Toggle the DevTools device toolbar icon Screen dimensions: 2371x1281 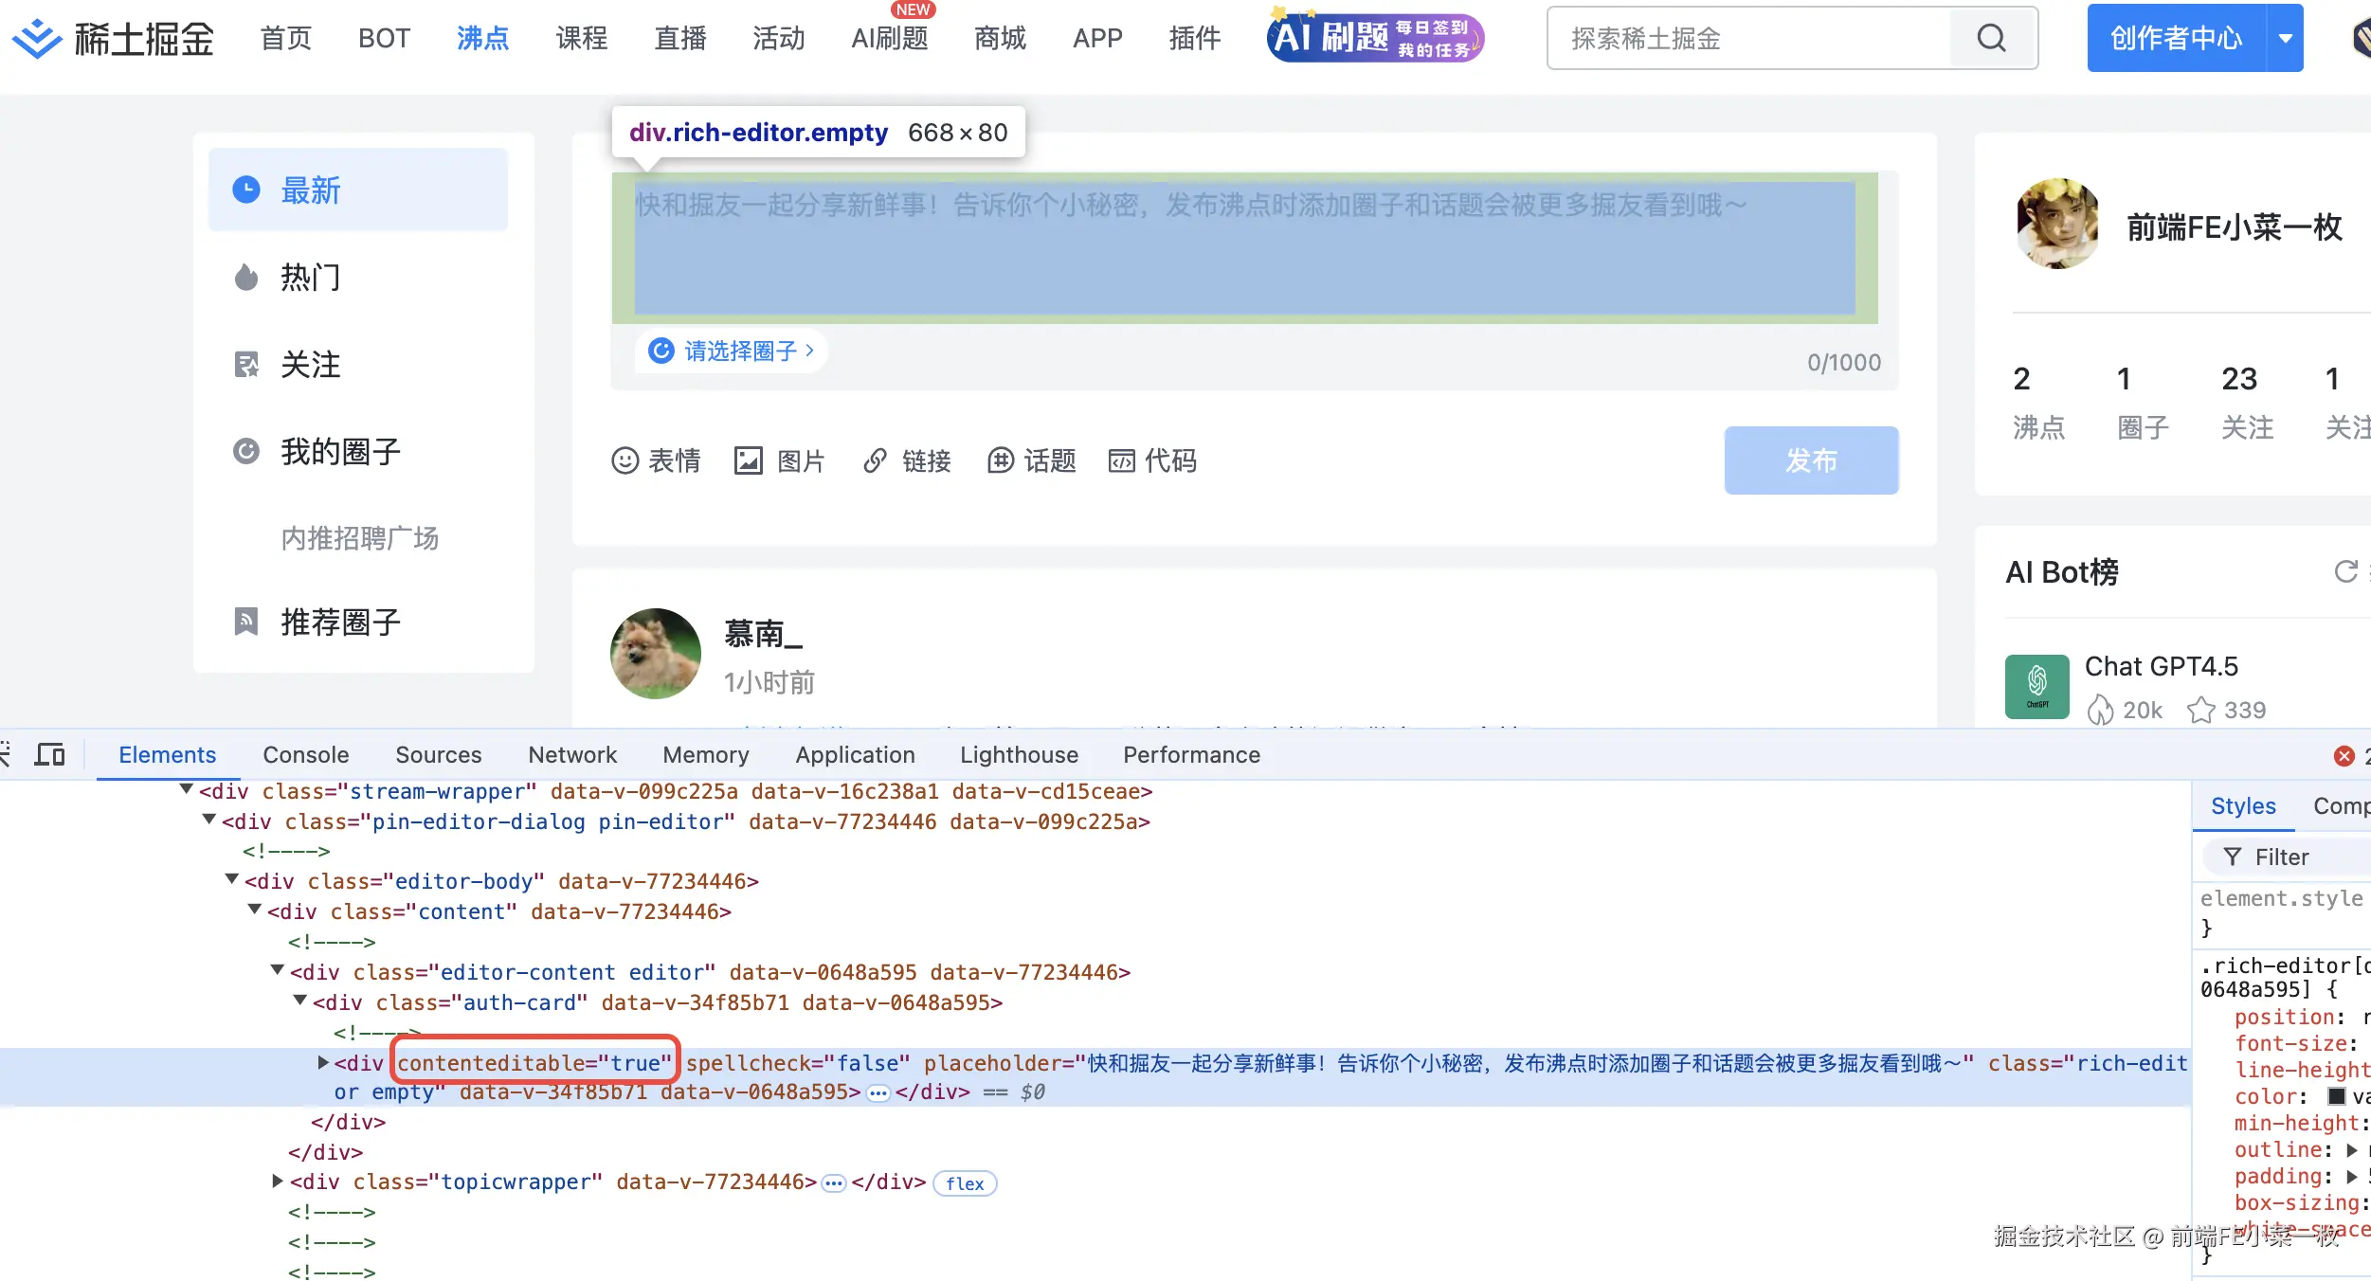pos(49,755)
